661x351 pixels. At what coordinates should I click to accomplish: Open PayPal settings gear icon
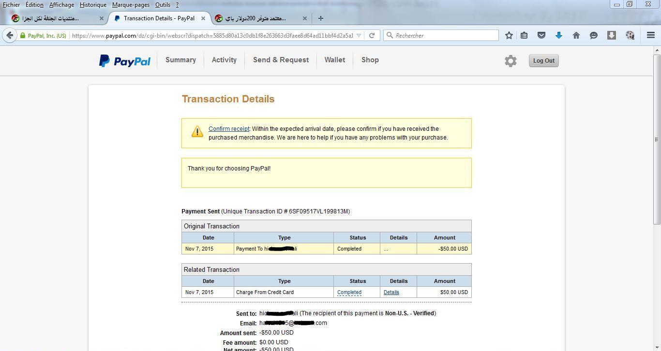511,61
